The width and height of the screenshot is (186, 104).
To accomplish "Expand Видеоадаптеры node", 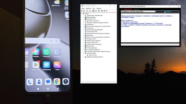I will tap(84, 17).
